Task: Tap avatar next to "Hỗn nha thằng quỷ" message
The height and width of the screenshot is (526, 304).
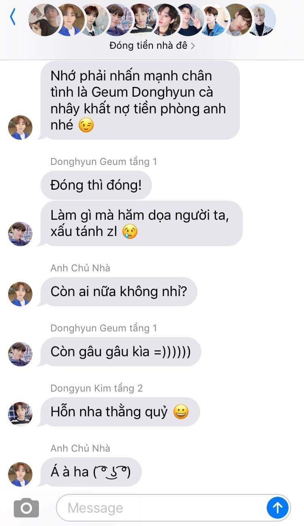Action: point(20,414)
